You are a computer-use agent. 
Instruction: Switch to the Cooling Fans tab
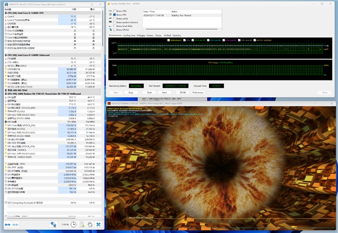point(129,35)
